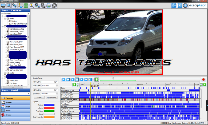The width and height of the screenshot is (208, 125).
Task: Click the End Time input field
Action: (x=48, y=94)
